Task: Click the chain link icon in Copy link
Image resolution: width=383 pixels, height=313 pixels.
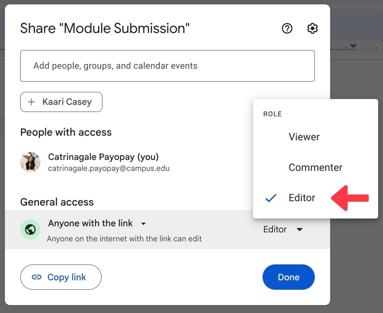Action: coord(37,277)
